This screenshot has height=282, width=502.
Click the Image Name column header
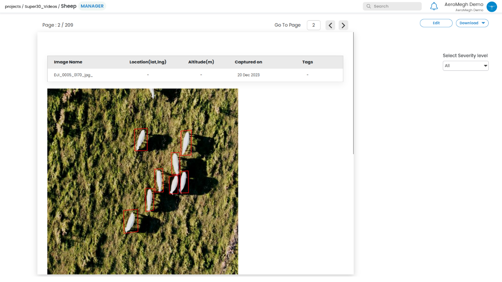pyautogui.click(x=68, y=62)
